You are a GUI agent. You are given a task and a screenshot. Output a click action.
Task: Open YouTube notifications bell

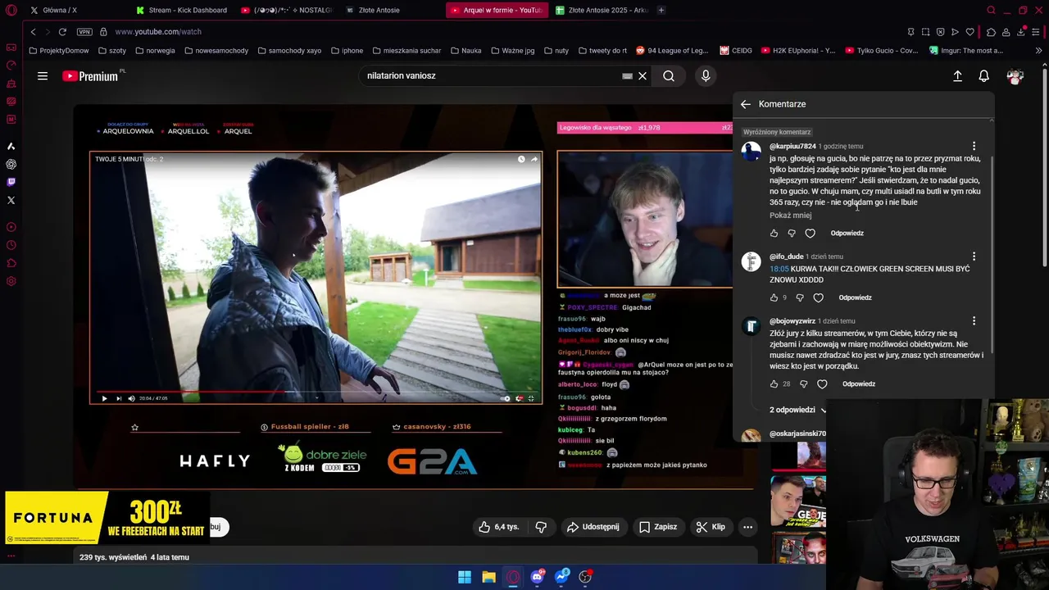[984, 76]
